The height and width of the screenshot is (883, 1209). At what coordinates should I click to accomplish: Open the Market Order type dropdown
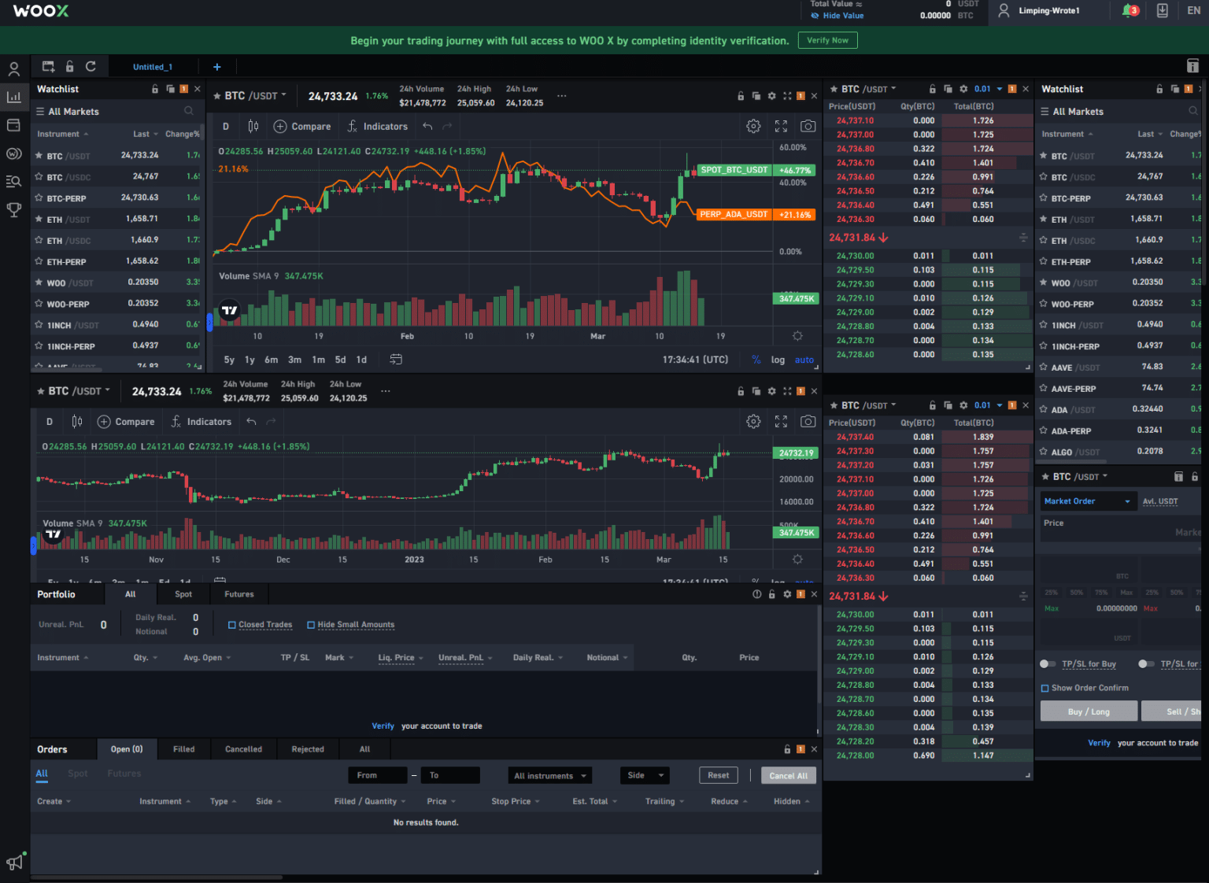tap(1087, 501)
